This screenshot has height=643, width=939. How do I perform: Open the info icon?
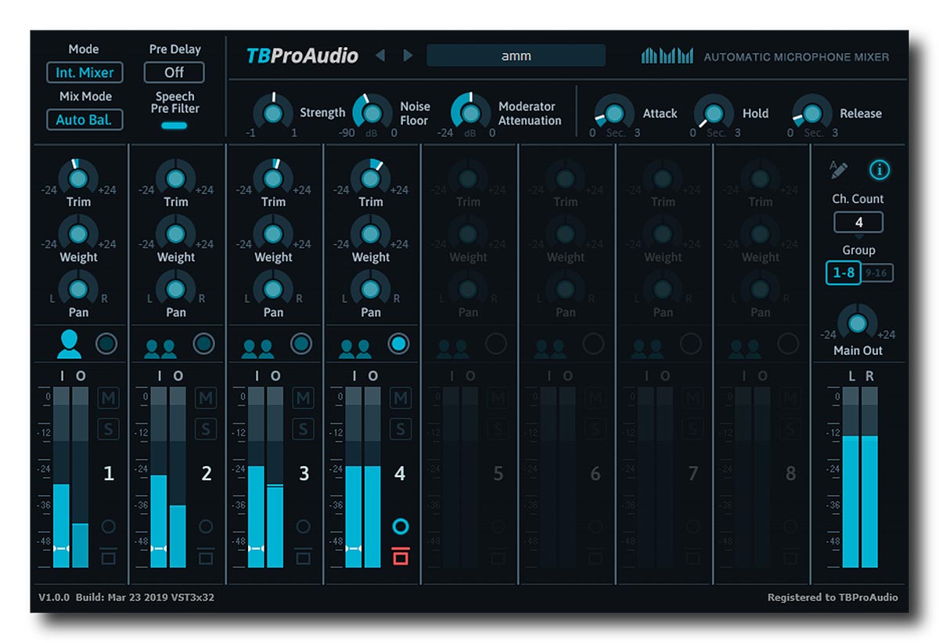[879, 169]
